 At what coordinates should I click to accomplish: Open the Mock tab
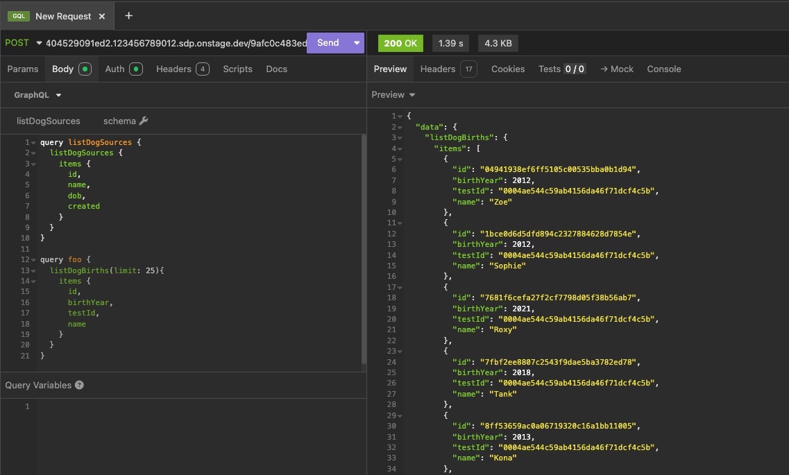pyautogui.click(x=617, y=69)
